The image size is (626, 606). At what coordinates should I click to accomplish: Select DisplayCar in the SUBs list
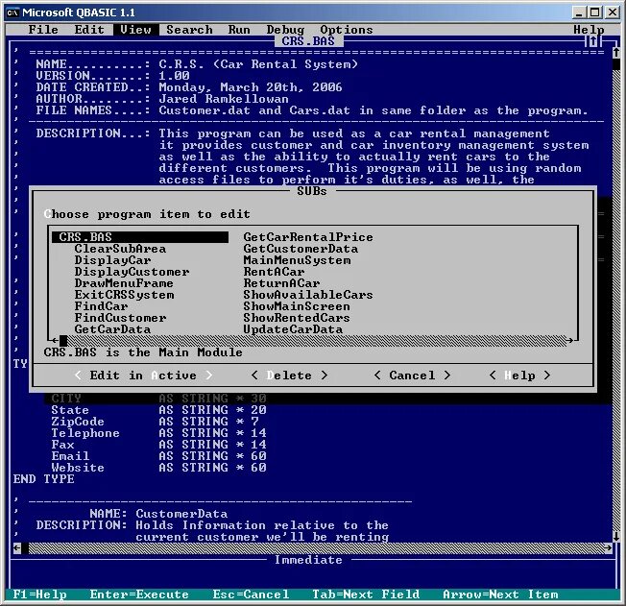pos(112,260)
